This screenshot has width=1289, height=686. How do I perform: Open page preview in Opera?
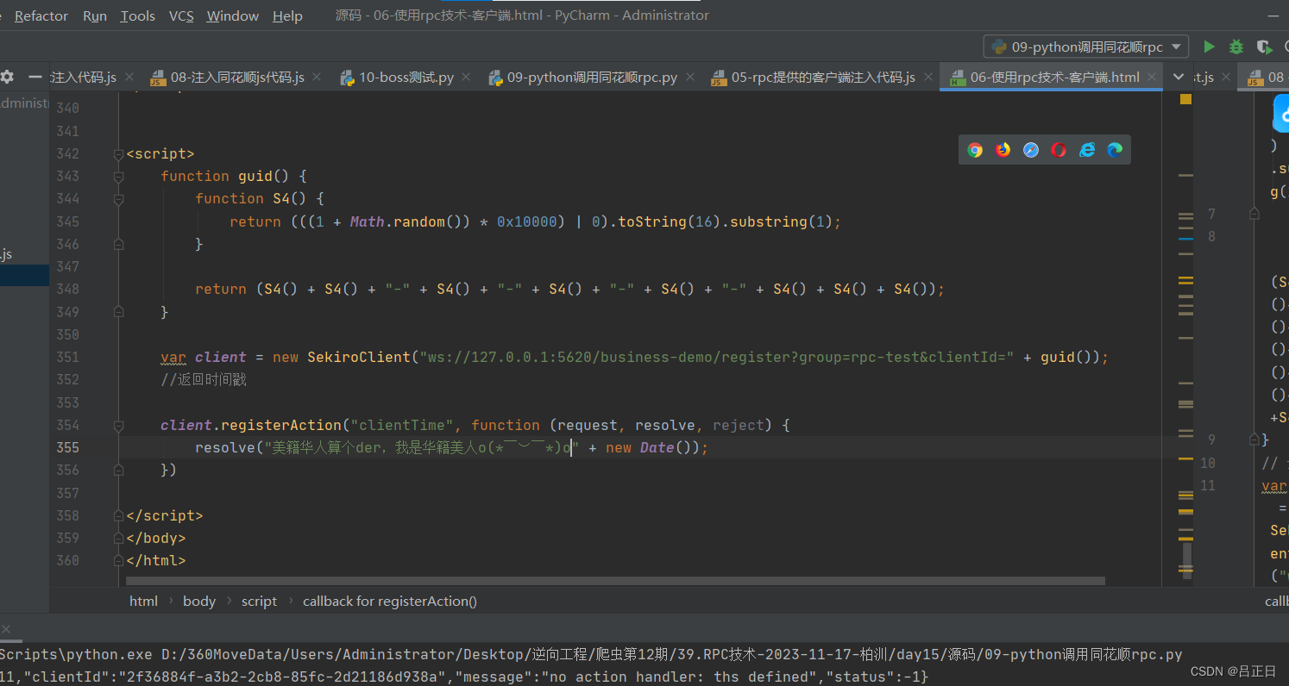(x=1059, y=150)
